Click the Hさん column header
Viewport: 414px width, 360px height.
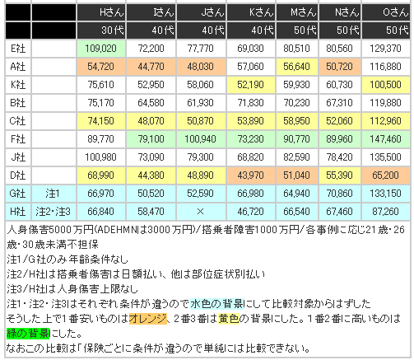(101, 12)
